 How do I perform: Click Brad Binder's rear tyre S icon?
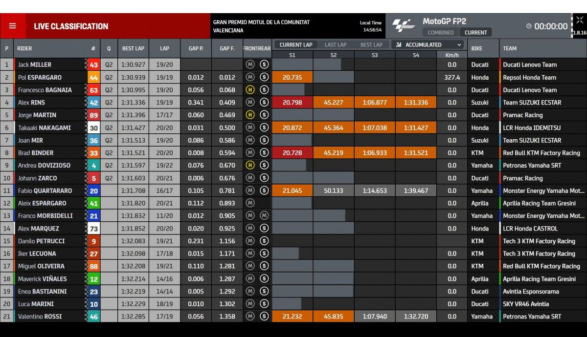[264, 152]
